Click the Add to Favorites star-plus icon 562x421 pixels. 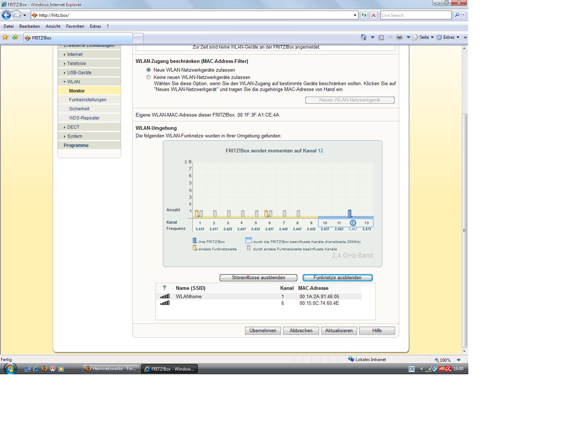(x=15, y=37)
